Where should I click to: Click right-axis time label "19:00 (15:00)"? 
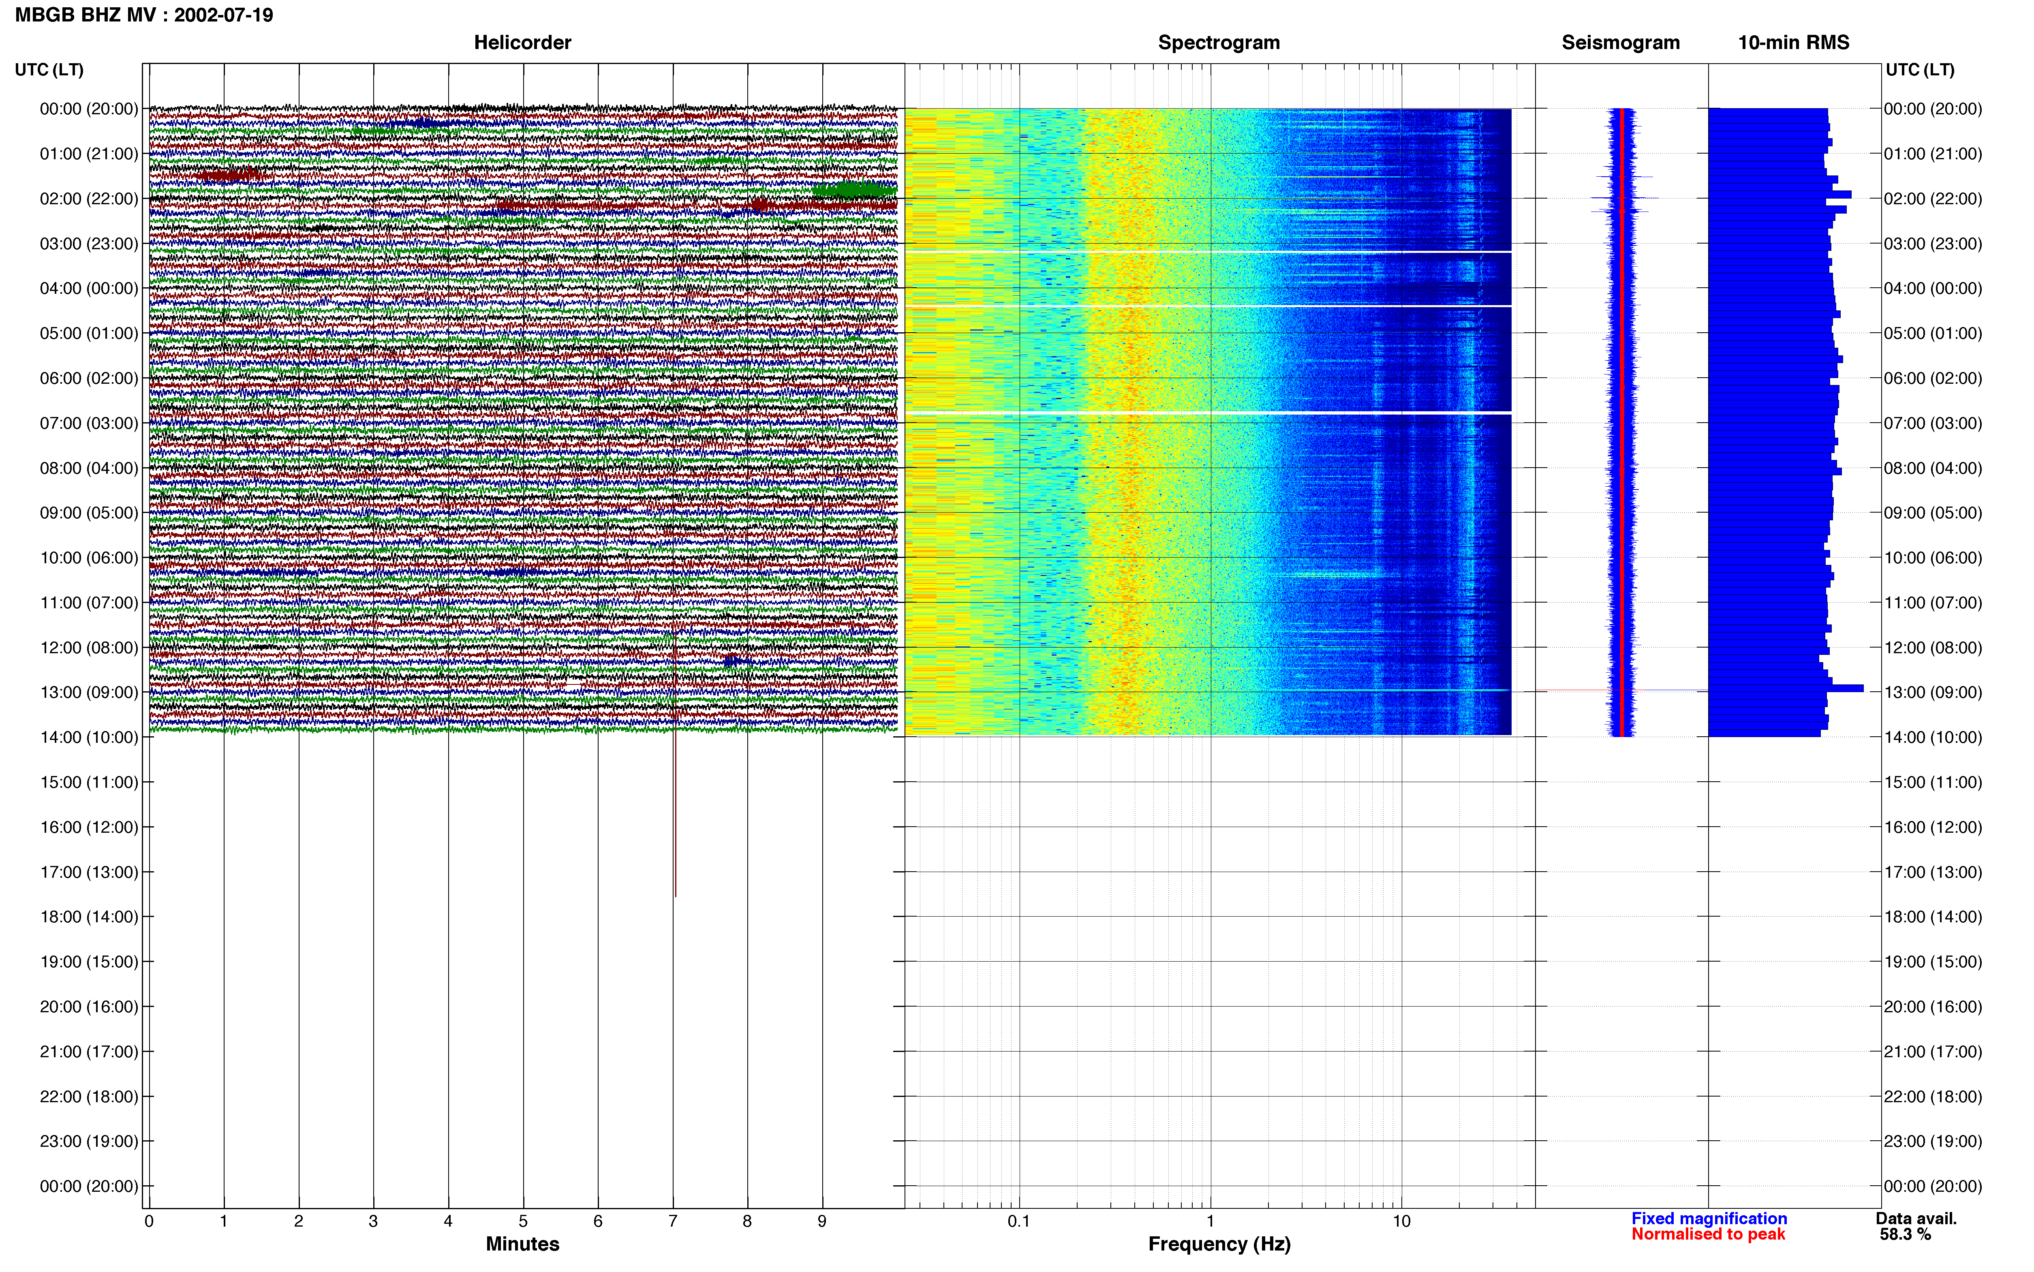(x=1933, y=962)
